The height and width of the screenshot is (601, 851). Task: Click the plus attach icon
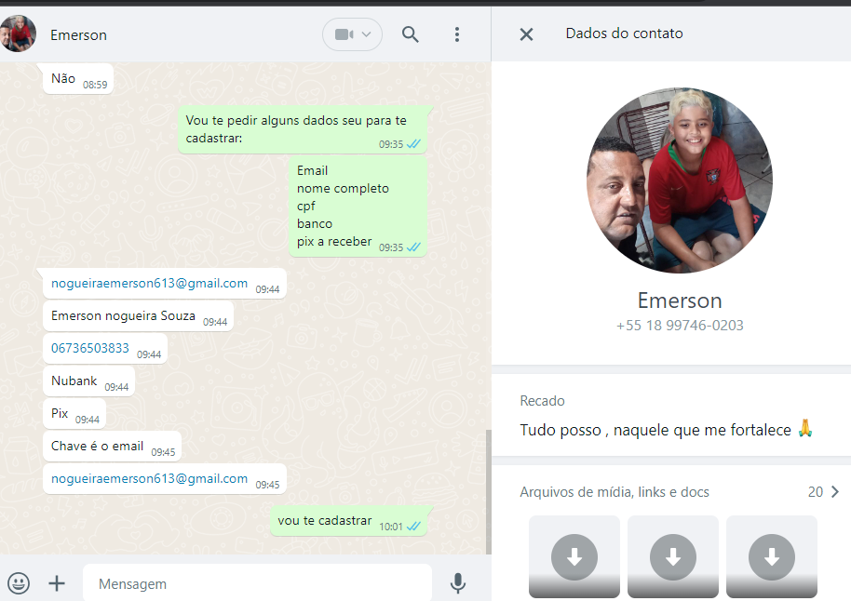point(57,583)
